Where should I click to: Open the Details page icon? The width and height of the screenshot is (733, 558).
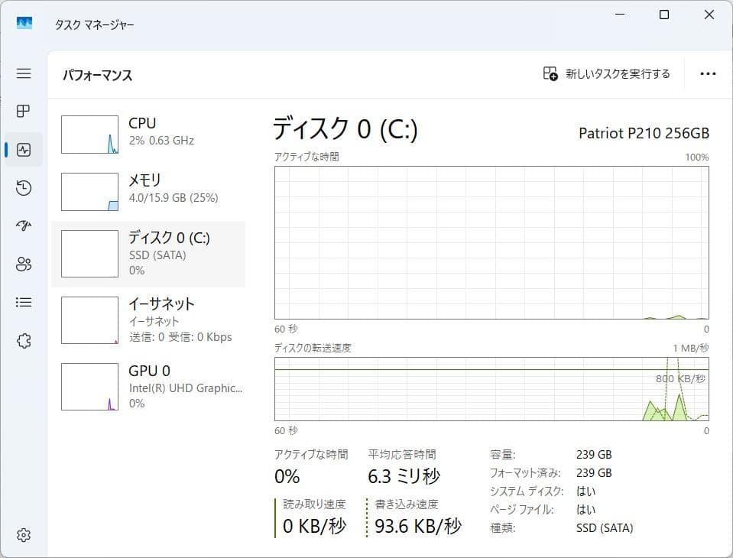tap(23, 302)
